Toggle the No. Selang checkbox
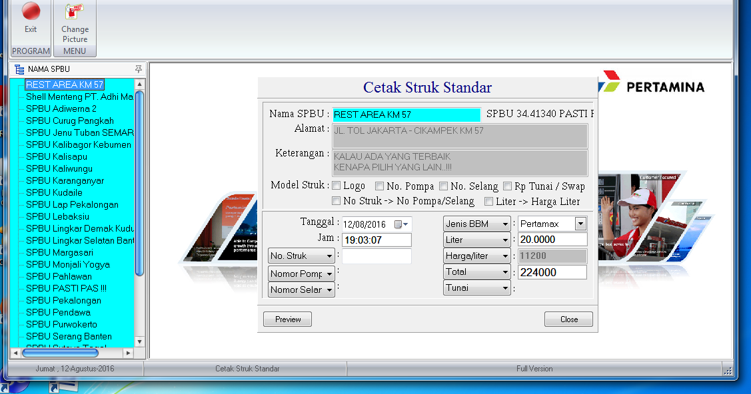751x394 pixels. click(x=444, y=186)
